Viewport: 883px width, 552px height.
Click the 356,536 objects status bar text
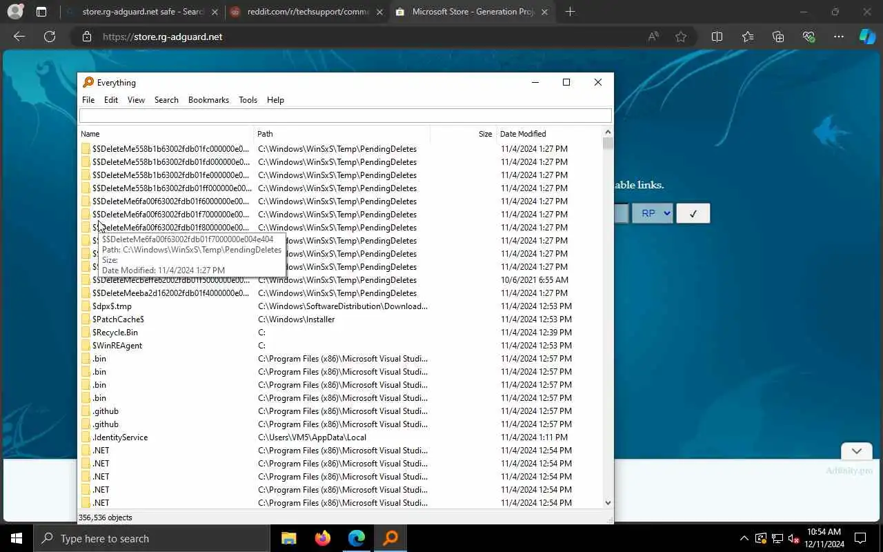click(x=106, y=517)
